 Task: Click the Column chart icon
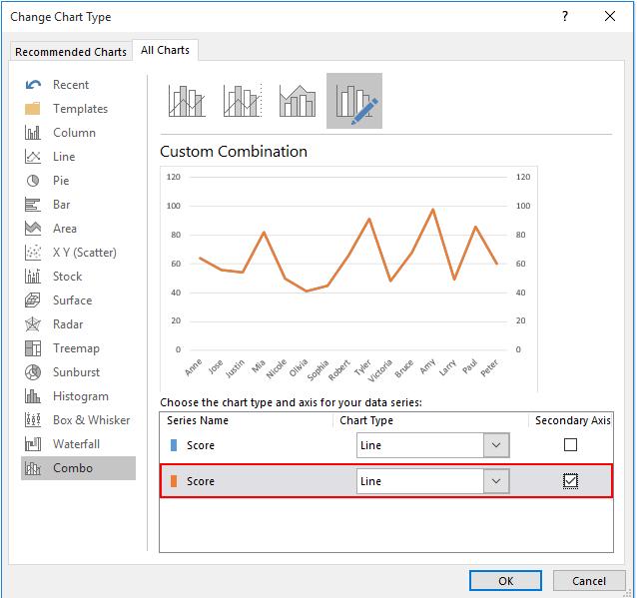33,133
